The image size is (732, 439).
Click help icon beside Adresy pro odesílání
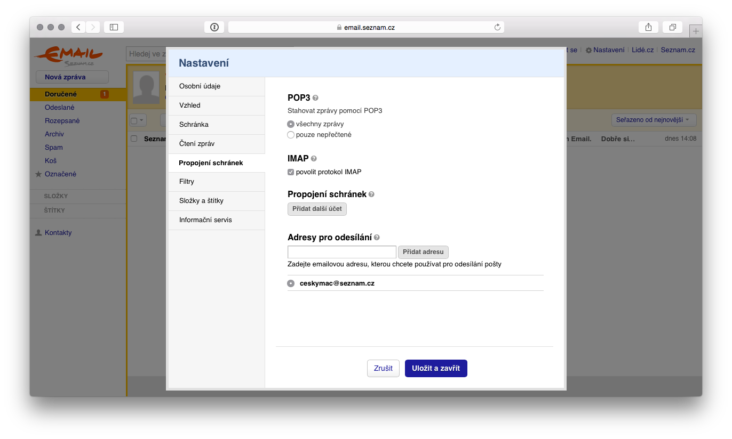coord(377,238)
